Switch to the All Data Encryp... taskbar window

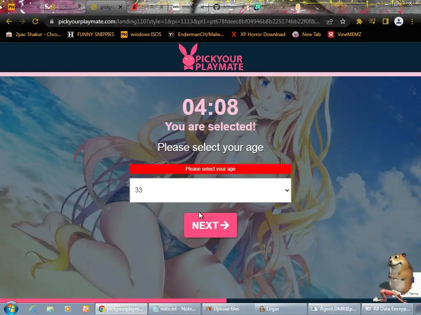387,309
